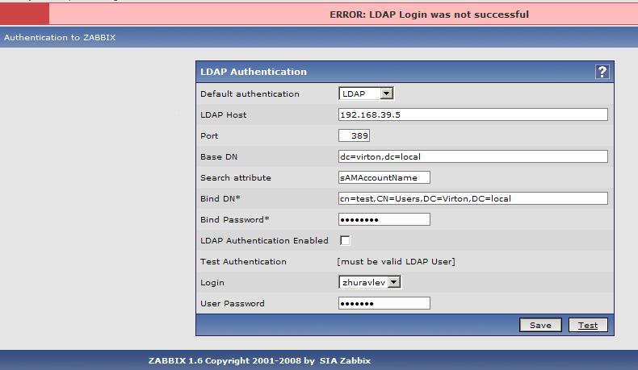Viewport: 638px width, 370px height.
Task: Click the Test button
Action: (588, 325)
